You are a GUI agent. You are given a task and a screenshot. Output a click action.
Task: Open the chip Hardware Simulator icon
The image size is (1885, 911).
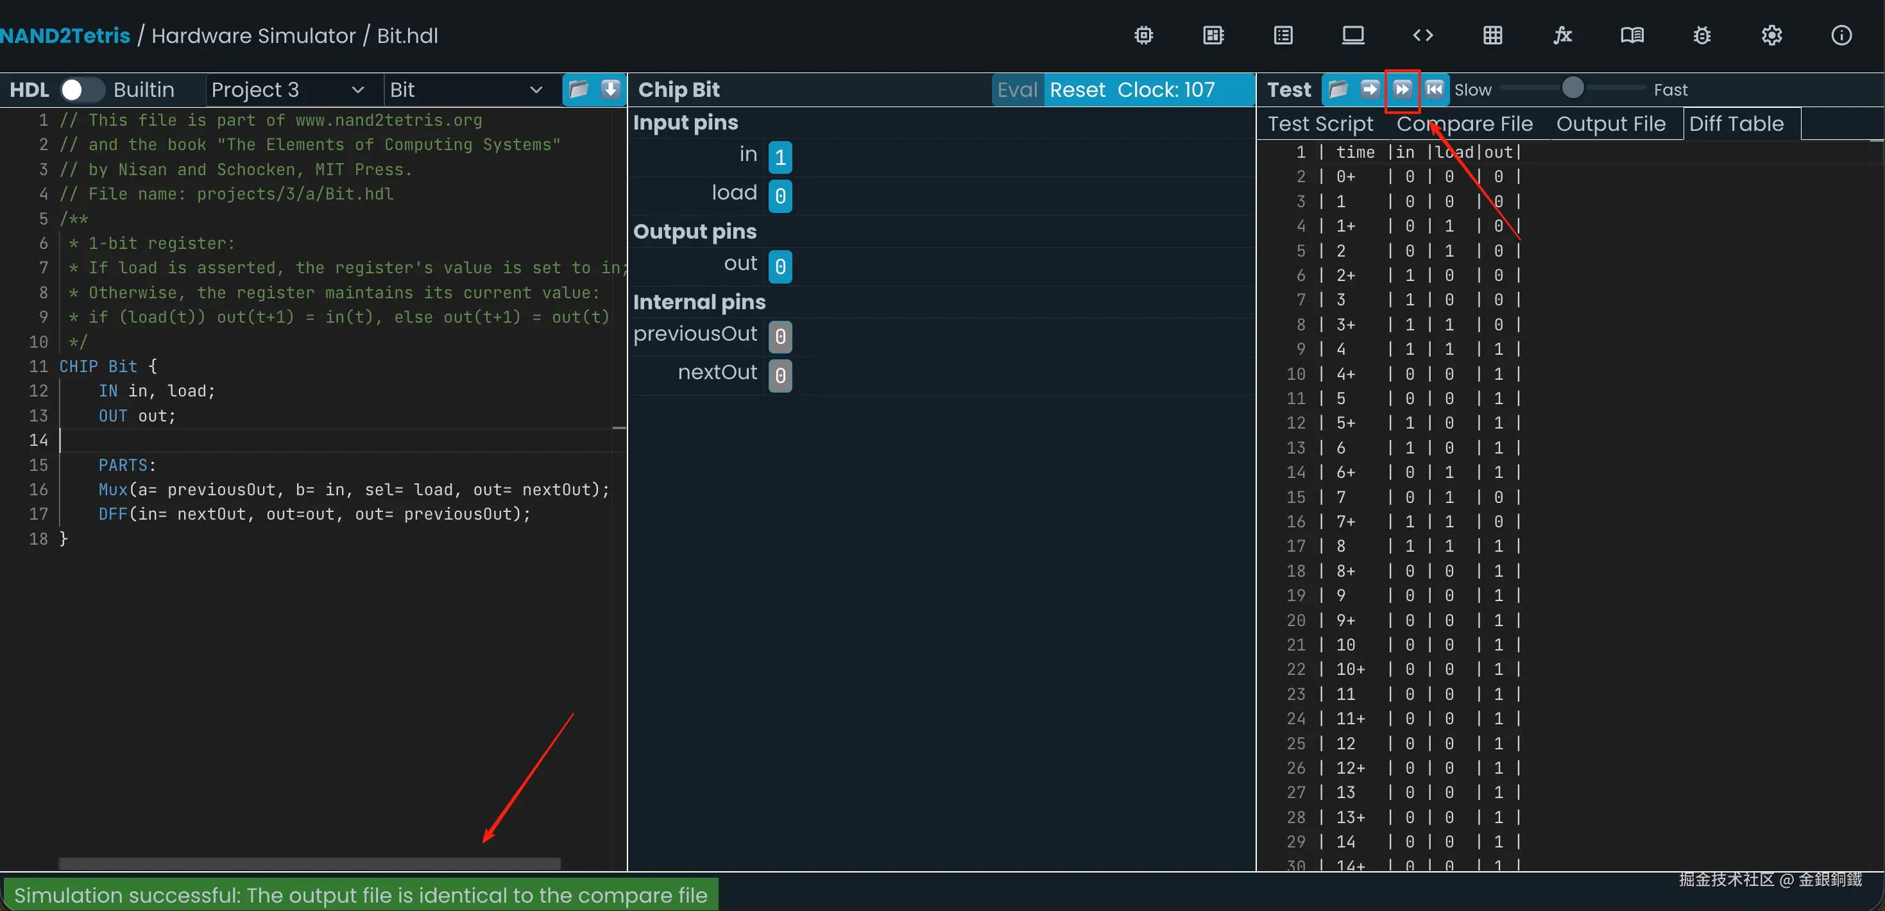click(x=1144, y=35)
